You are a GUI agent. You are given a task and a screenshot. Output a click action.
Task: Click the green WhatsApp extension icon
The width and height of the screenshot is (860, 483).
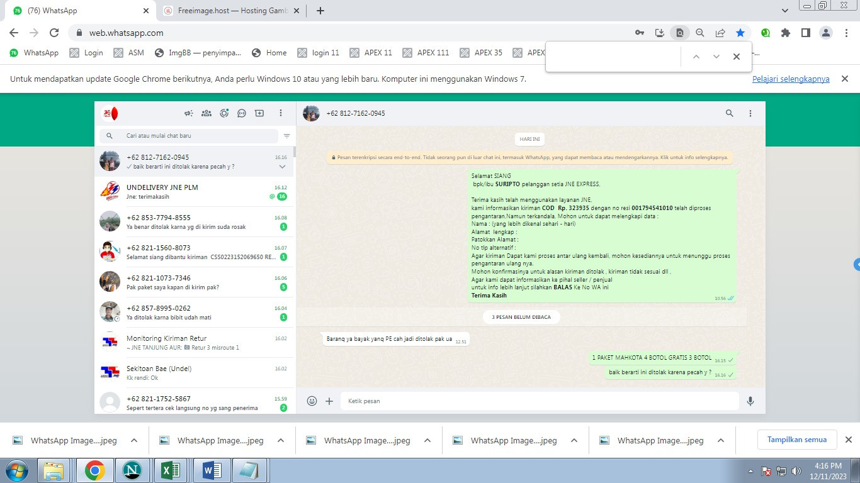(766, 33)
